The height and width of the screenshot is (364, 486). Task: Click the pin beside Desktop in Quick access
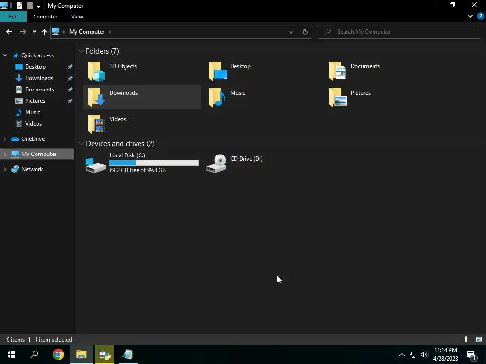click(x=70, y=67)
